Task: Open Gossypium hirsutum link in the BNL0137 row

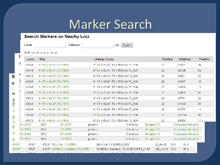Action: (186, 125)
